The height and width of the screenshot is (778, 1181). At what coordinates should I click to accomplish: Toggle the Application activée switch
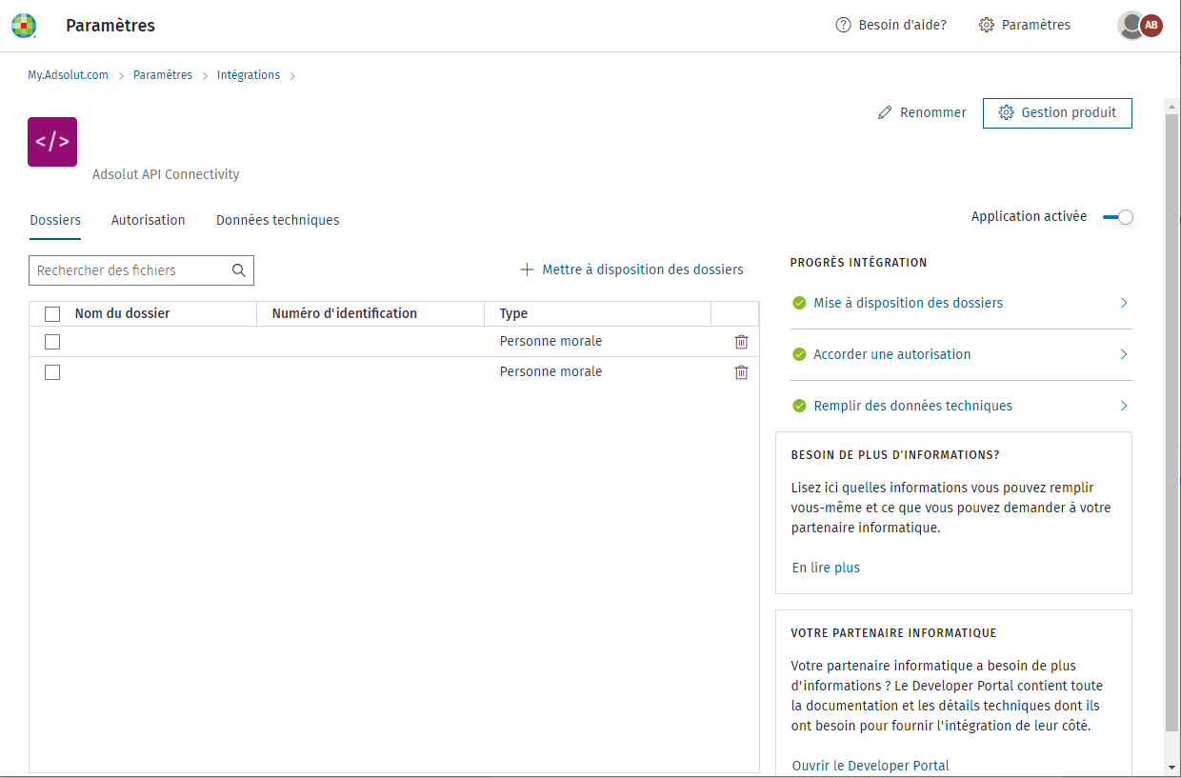[1118, 217]
